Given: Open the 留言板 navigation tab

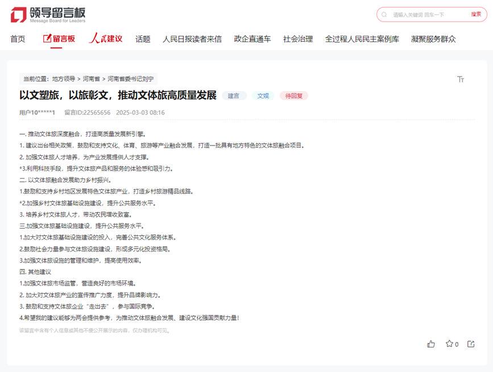Looking at the screenshot, I should click(59, 39).
